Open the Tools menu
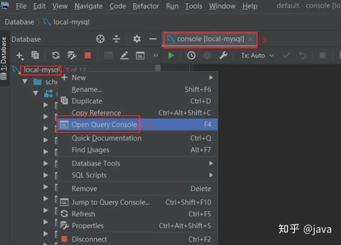The image size is (341, 245). (x=194, y=6)
